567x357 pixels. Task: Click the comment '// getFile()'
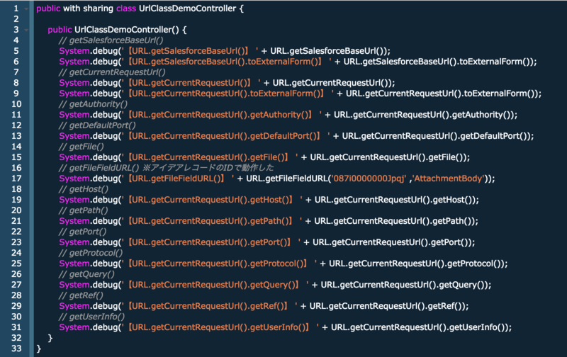(x=82, y=147)
